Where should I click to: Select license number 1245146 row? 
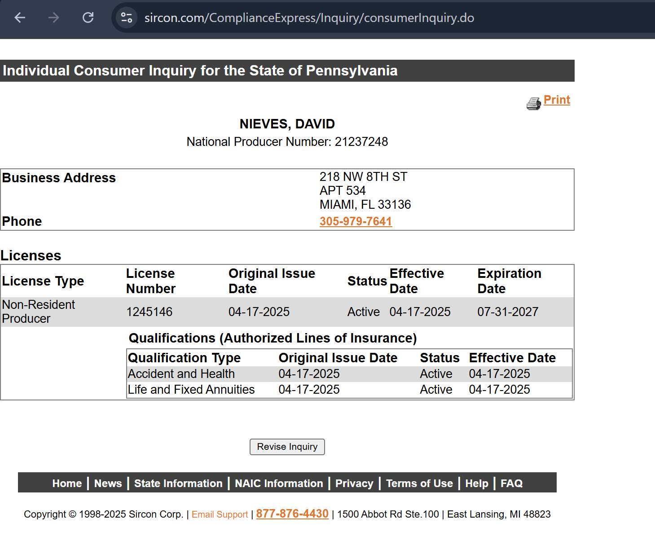pyautogui.click(x=149, y=312)
